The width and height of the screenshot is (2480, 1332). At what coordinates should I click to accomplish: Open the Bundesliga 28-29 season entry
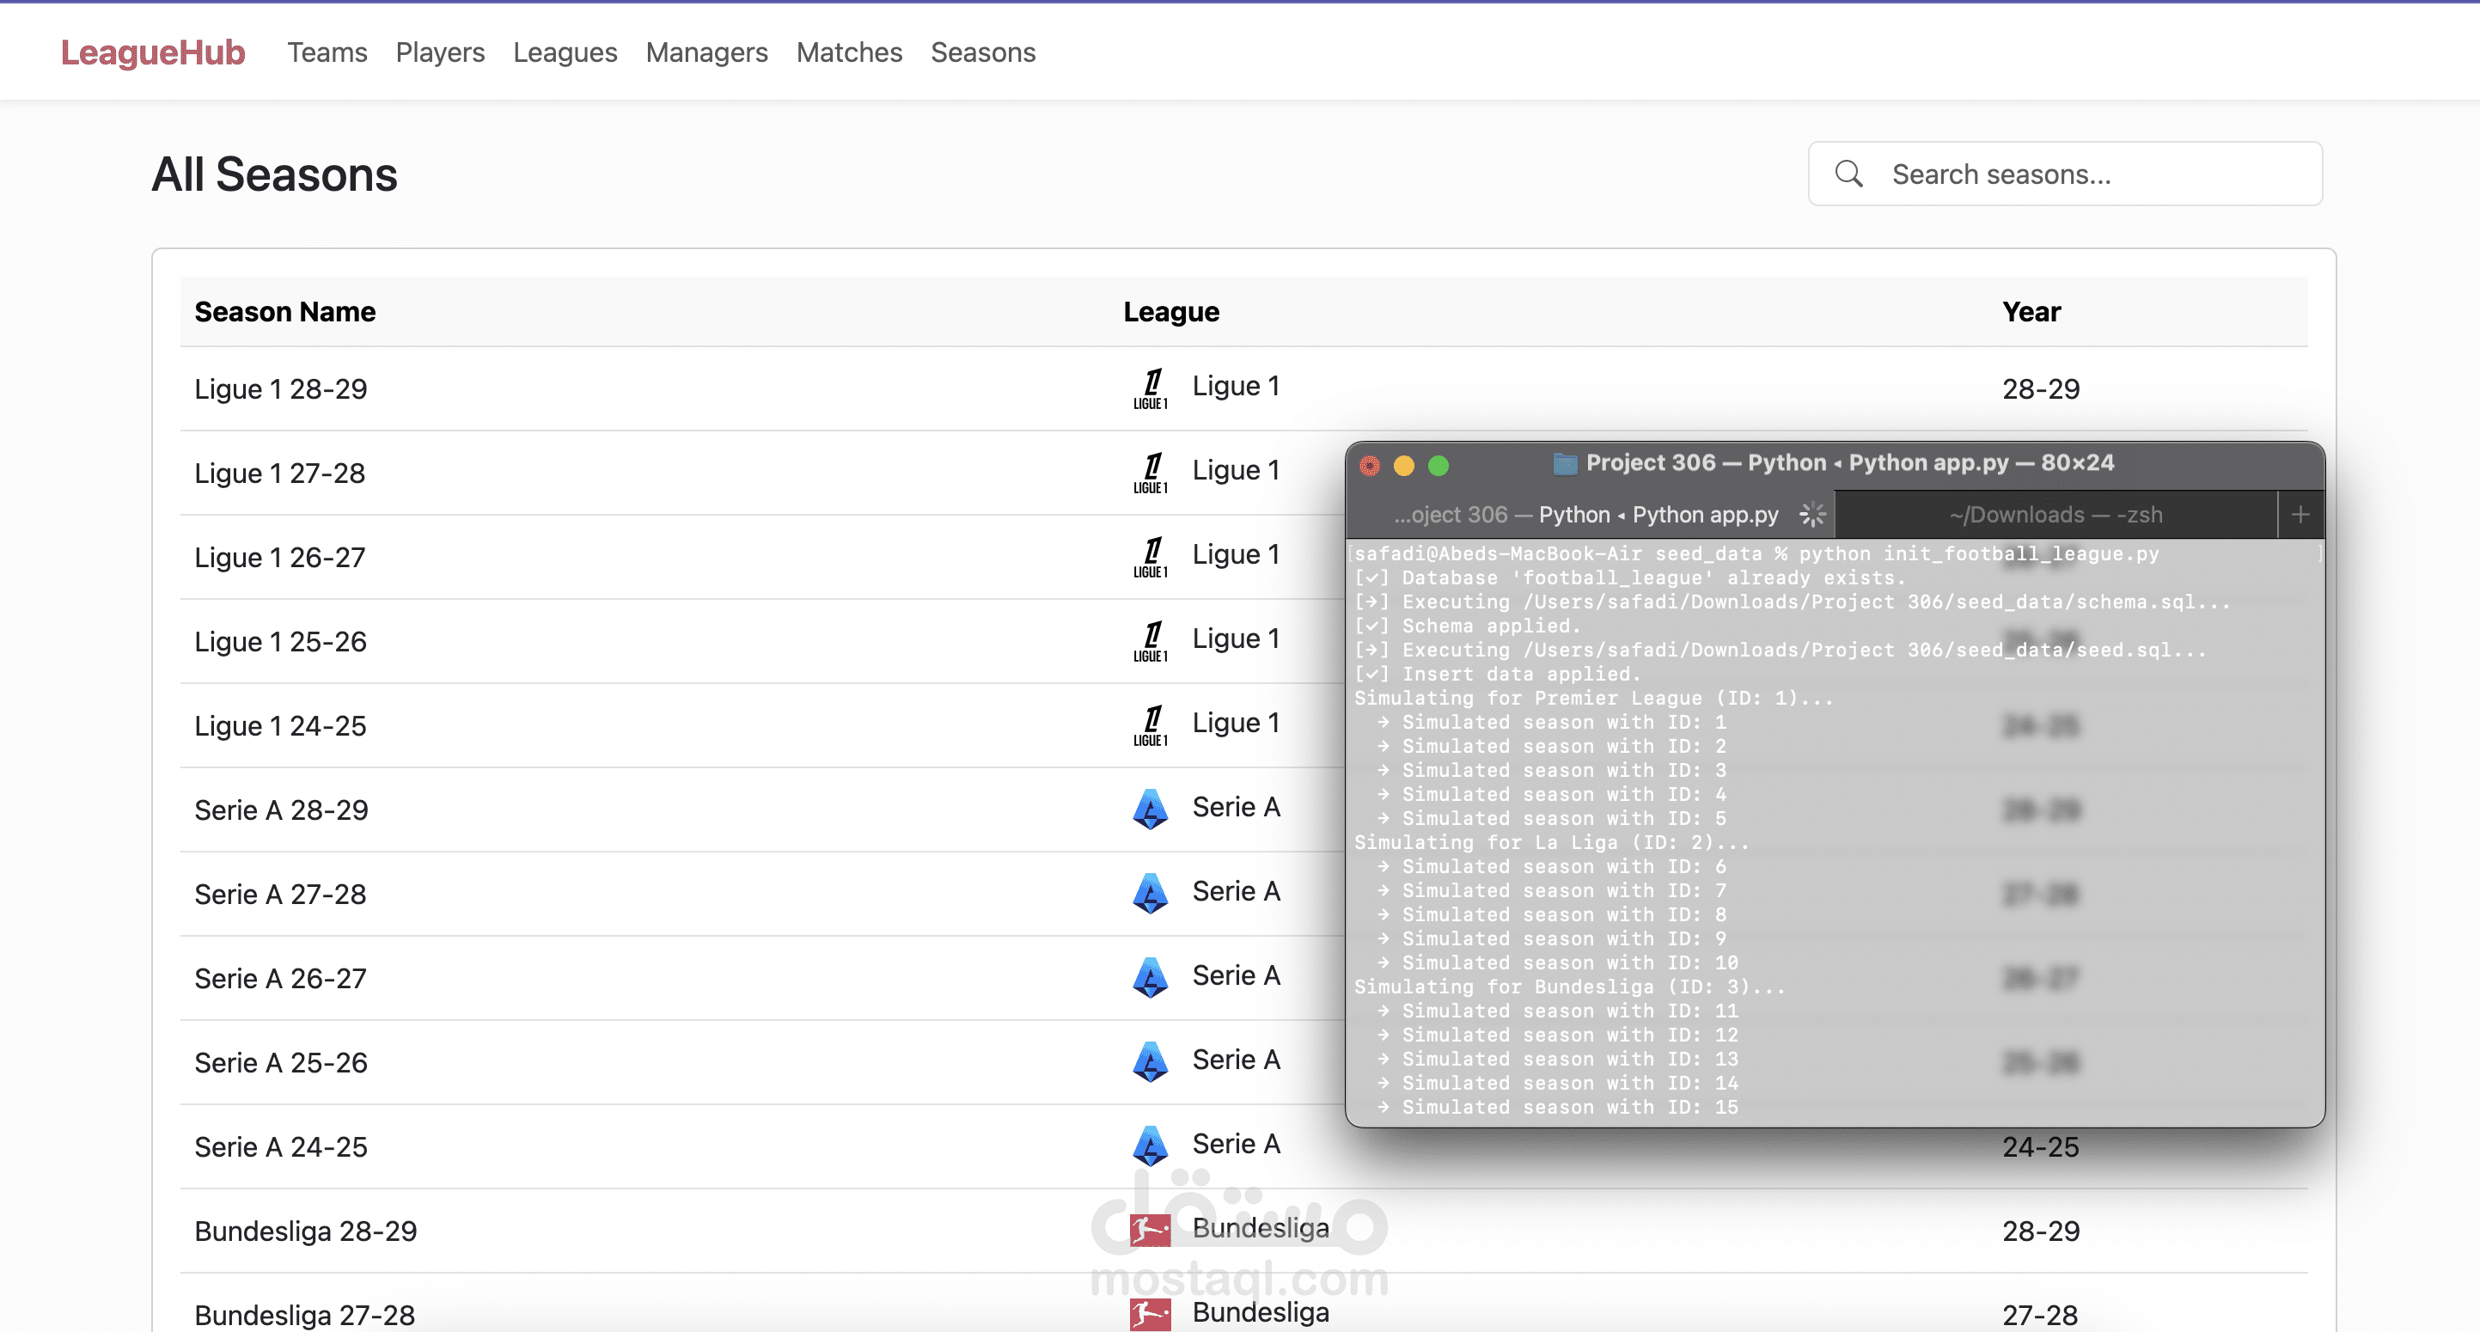point(306,1231)
